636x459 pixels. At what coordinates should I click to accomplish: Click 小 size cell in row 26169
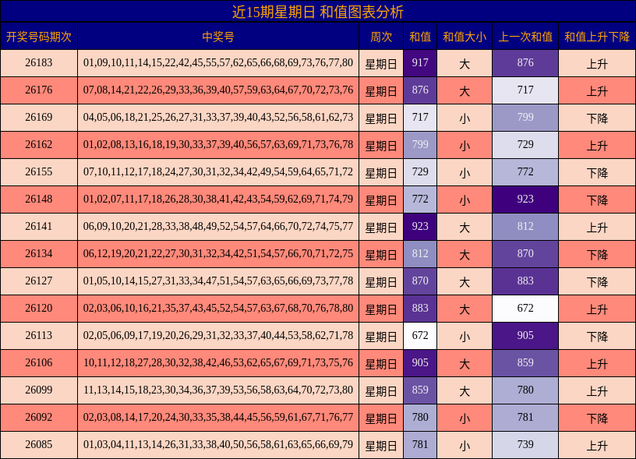click(x=465, y=118)
